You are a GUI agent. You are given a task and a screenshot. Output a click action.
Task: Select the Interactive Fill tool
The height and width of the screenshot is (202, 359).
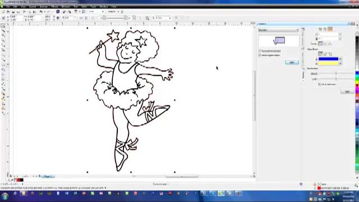click(3, 113)
